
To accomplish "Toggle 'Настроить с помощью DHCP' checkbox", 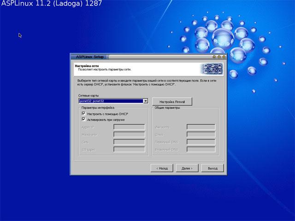I will tap(83, 114).
